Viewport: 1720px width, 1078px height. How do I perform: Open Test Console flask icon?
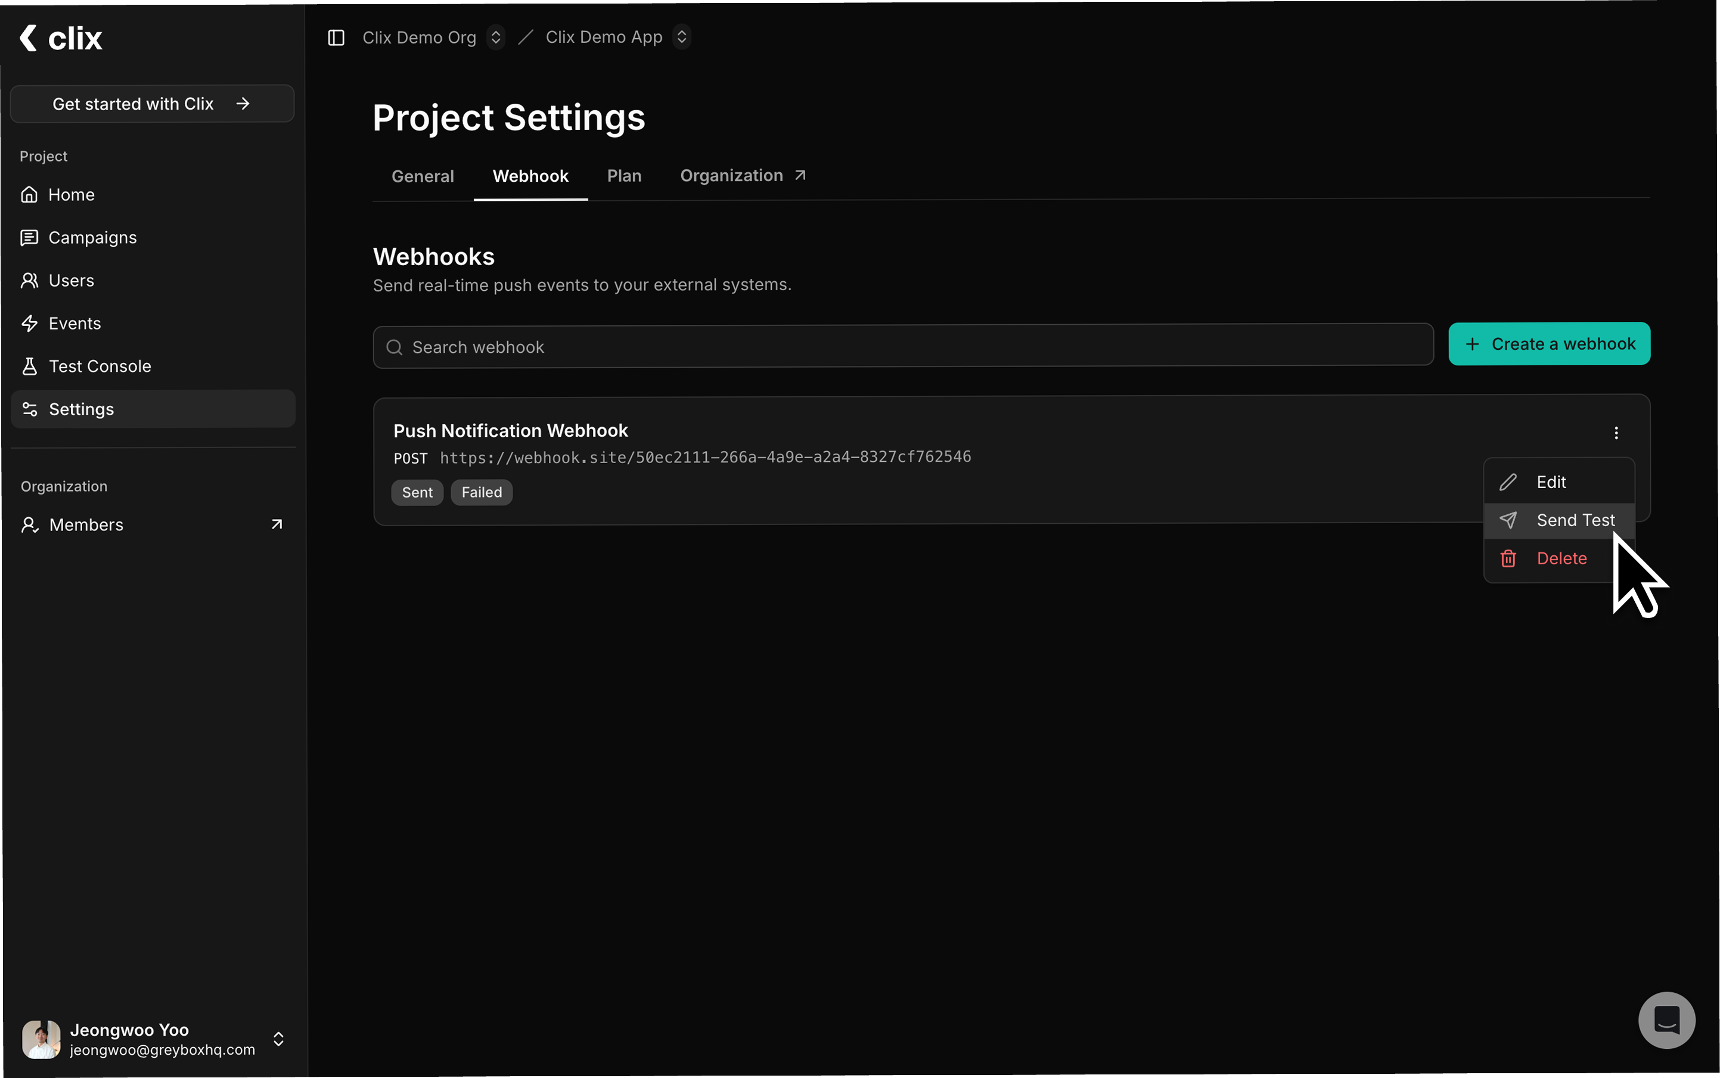pos(29,366)
